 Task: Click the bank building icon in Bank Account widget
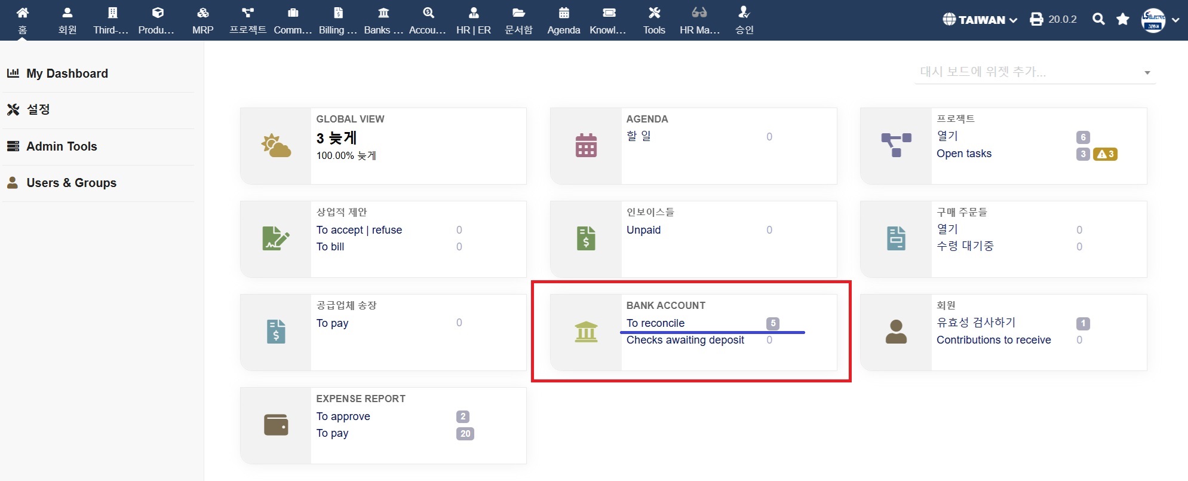tap(585, 332)
